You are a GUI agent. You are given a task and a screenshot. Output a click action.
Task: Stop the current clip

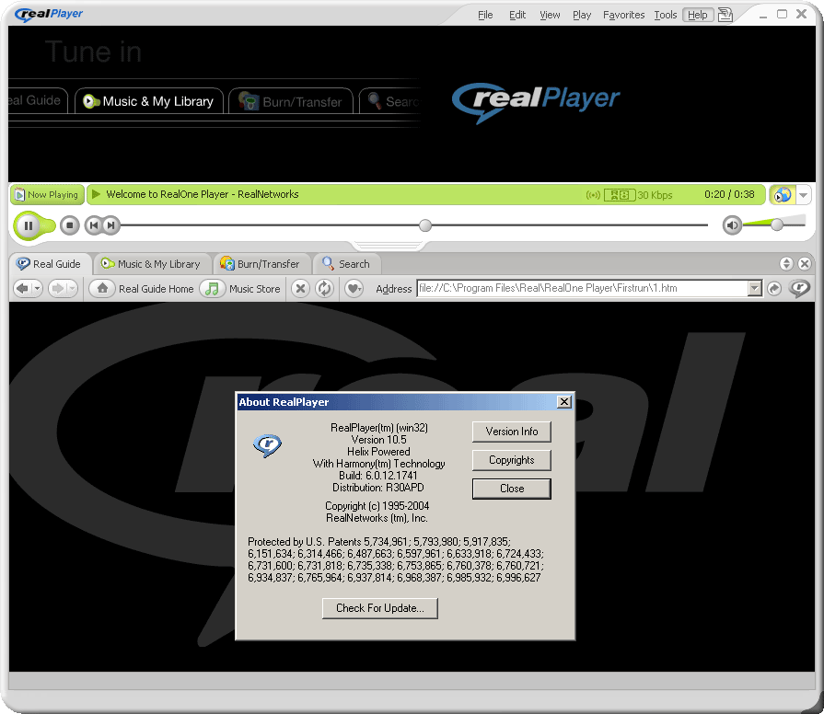[69, 225]
